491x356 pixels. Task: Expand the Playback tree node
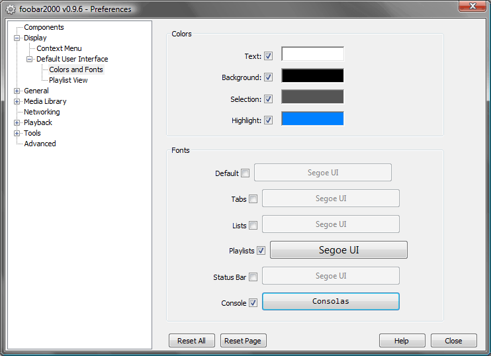click(x=17, y=123)
